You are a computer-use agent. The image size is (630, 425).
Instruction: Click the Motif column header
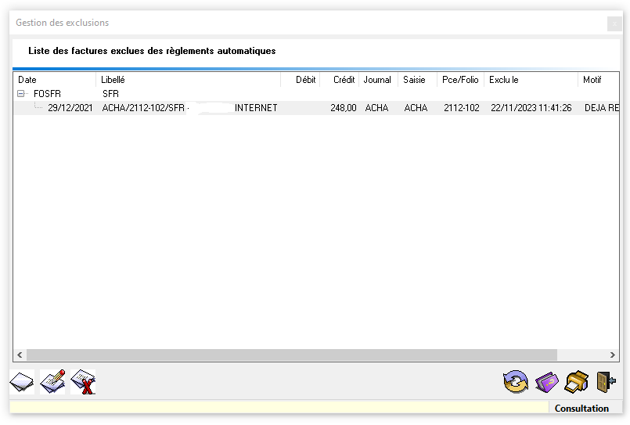598,80
